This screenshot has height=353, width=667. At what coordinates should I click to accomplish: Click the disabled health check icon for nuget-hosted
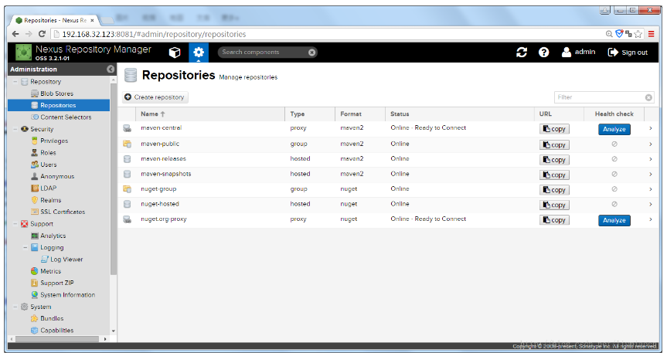(x=614, y=204)
